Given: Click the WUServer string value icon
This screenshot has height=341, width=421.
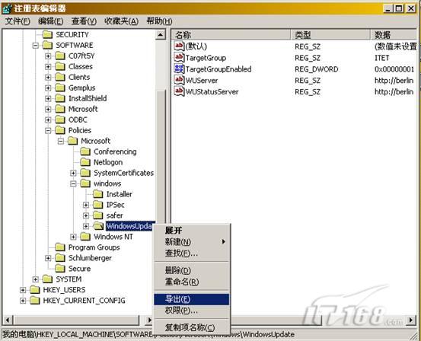Looking at the screenshot, I should click(x=179, y=80).
